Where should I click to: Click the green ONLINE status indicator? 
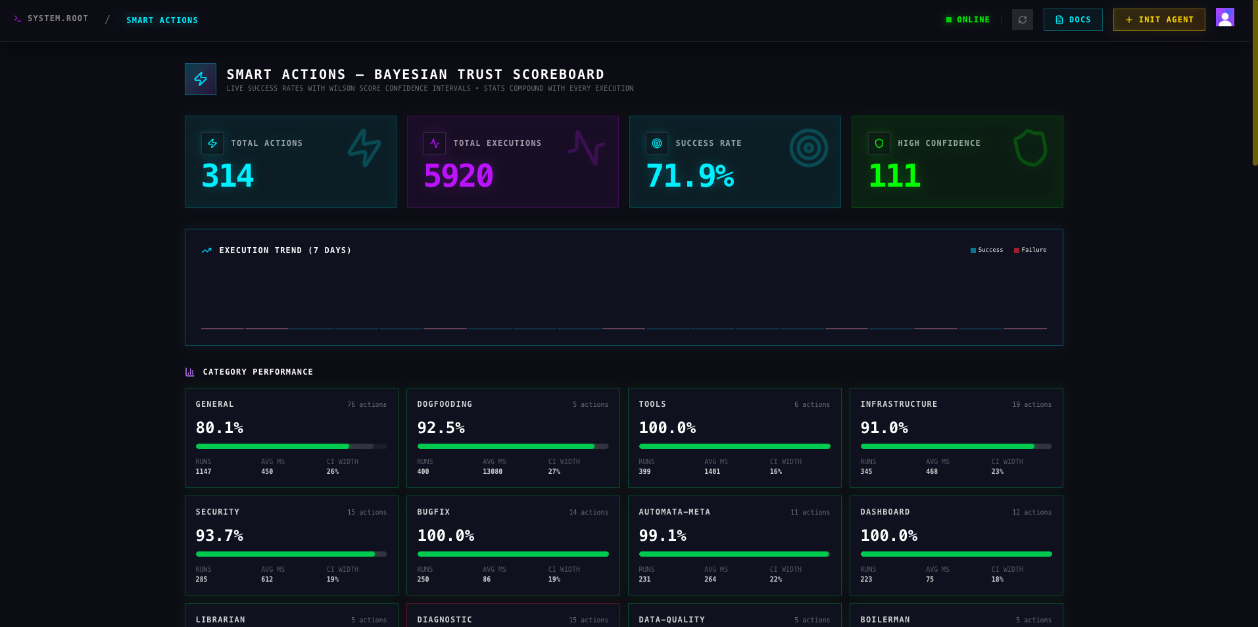[967, 20]
